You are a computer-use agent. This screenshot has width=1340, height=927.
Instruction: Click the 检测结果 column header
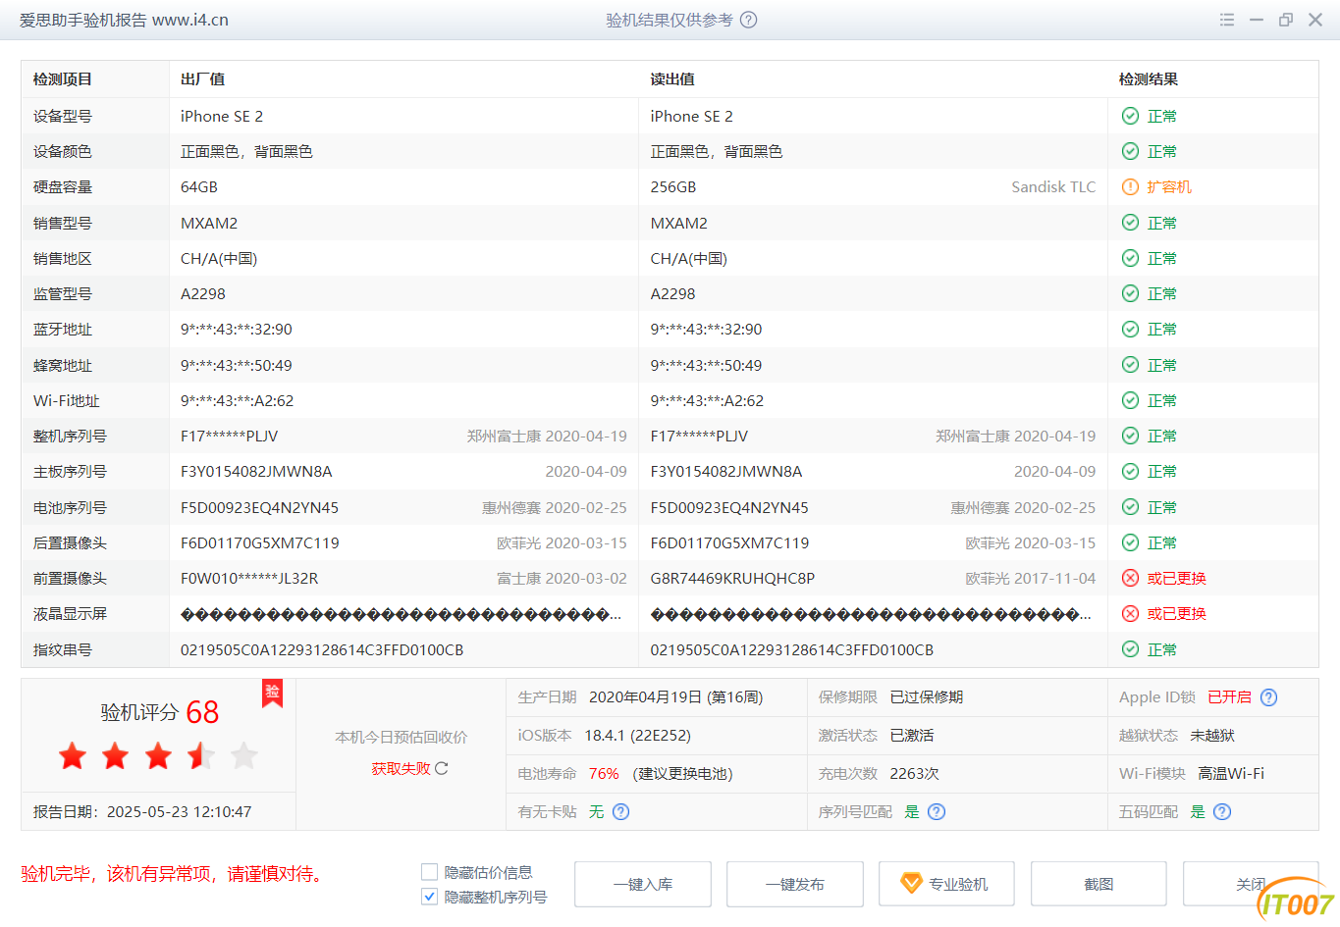pyautogui.click(x=1149, y=79)
